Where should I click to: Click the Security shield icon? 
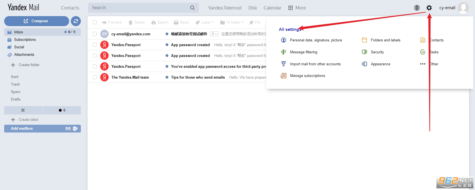tap(364, 52)
